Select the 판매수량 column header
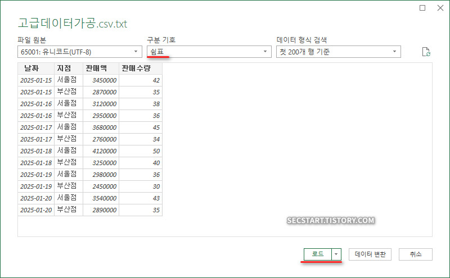 click(141, 69)
